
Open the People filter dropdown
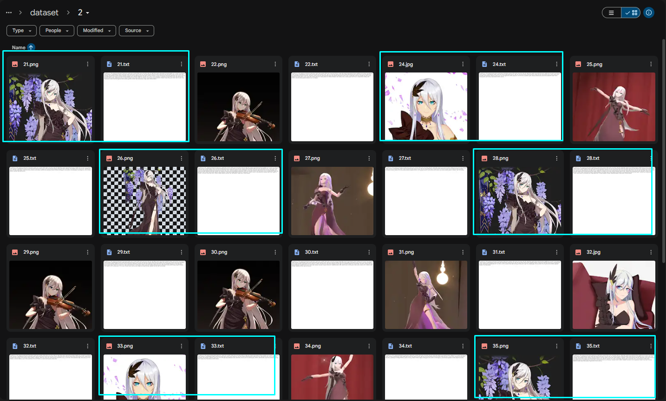57,31
